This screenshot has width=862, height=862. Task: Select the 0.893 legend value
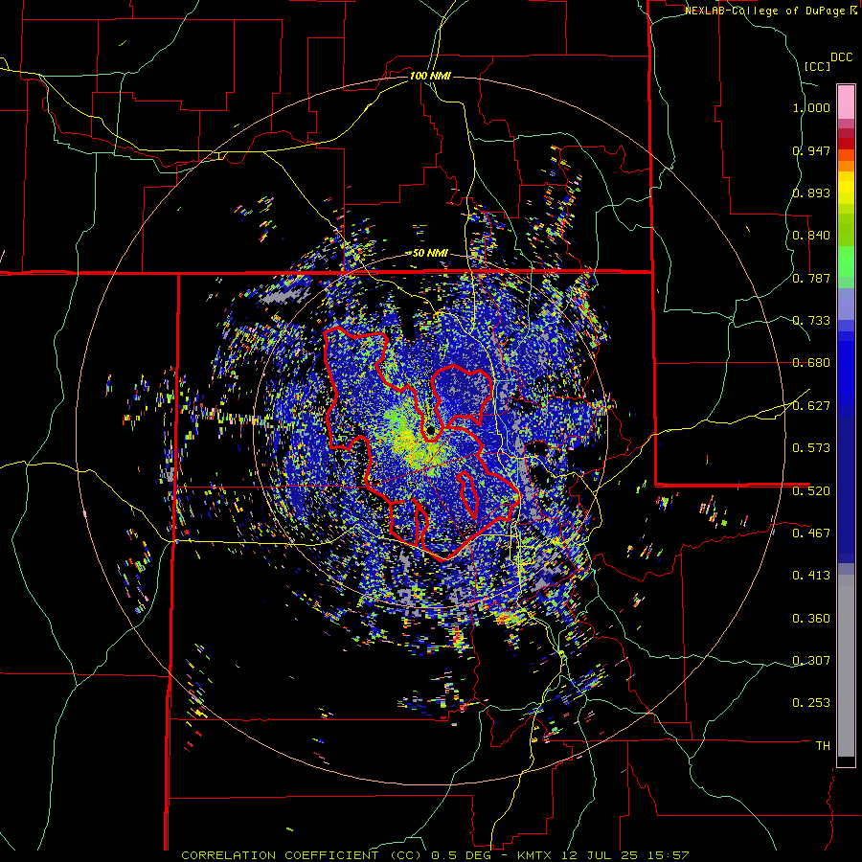pos(811,193)
